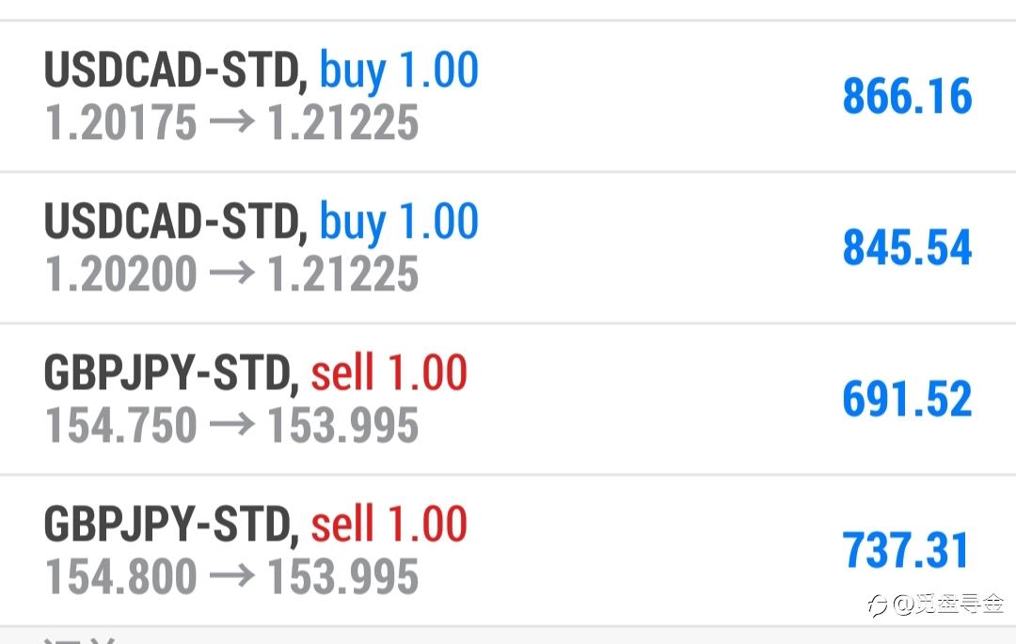Image resolution: width=1016 pixels, height=644 pixels.
Task: Click "sell 1.00" in the 737.31 row
Action: pyautogui.click(x=389, y=524)
